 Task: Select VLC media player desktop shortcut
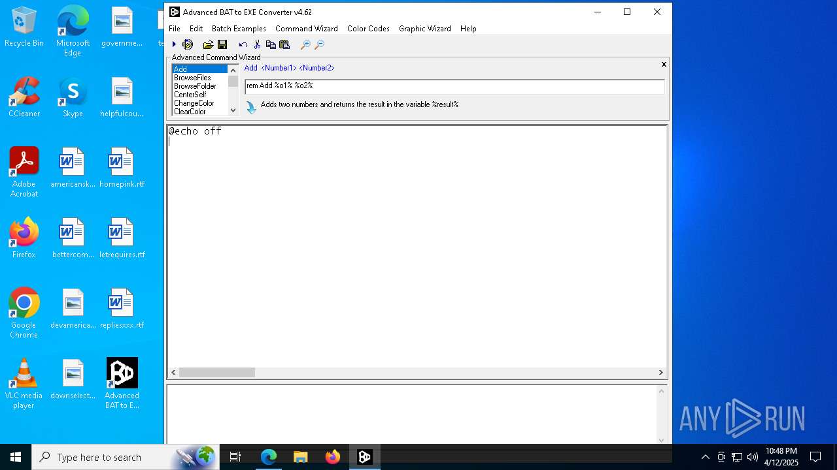point(24,384)
